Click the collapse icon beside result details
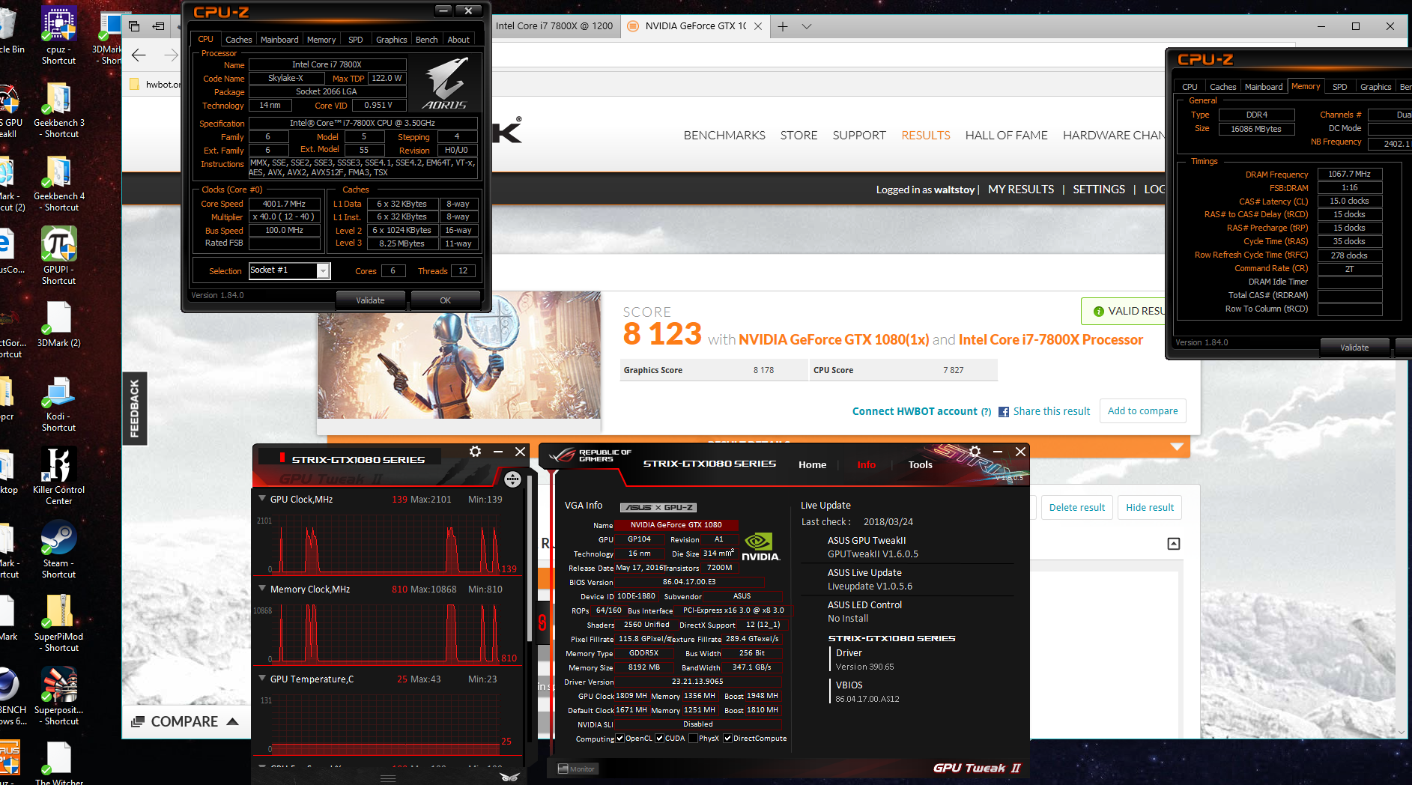This screenshot has width=1412, height=785. click(1174, 544)
